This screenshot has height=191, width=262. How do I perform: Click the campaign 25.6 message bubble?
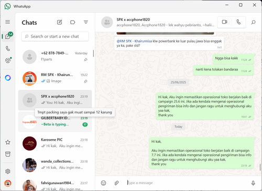coord(204,106)
